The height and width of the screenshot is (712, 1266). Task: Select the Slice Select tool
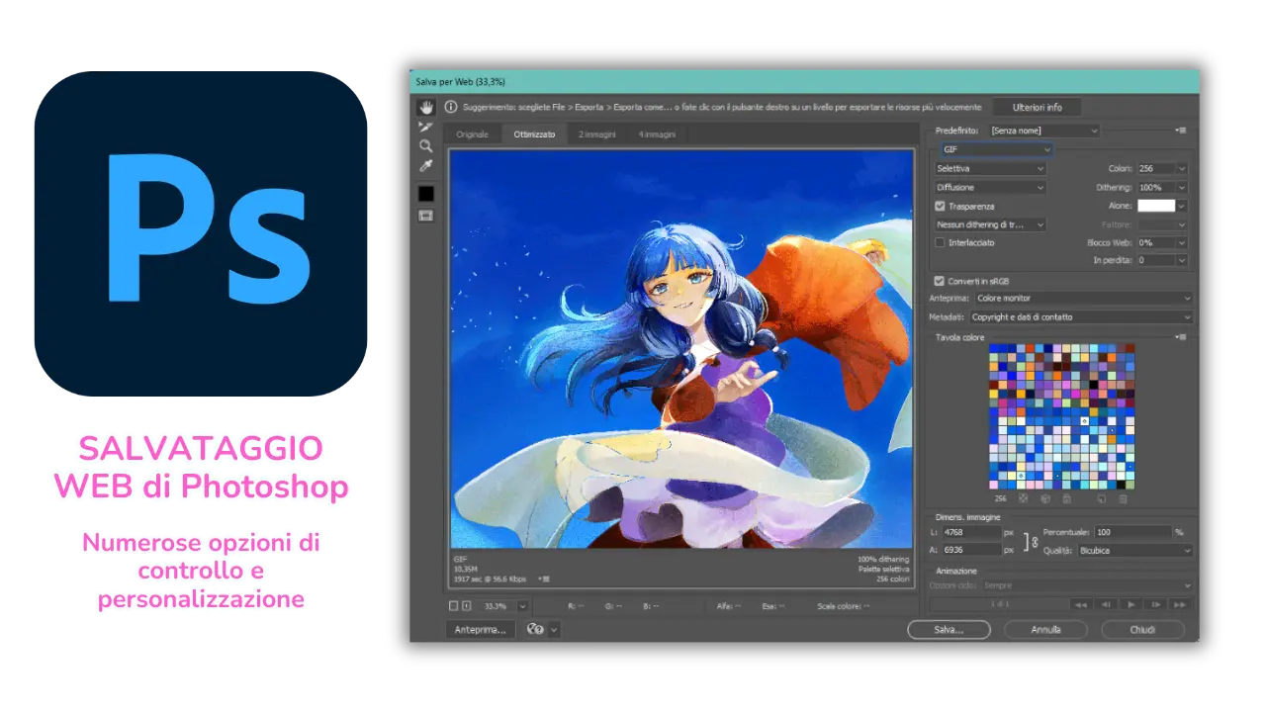click(x=426, y=127)
